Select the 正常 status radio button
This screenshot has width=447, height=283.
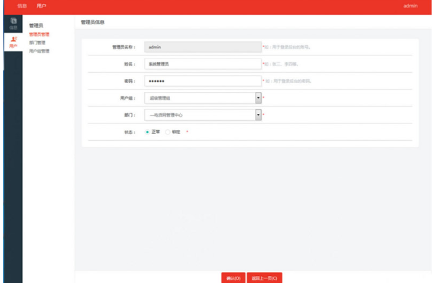point(147,132)
